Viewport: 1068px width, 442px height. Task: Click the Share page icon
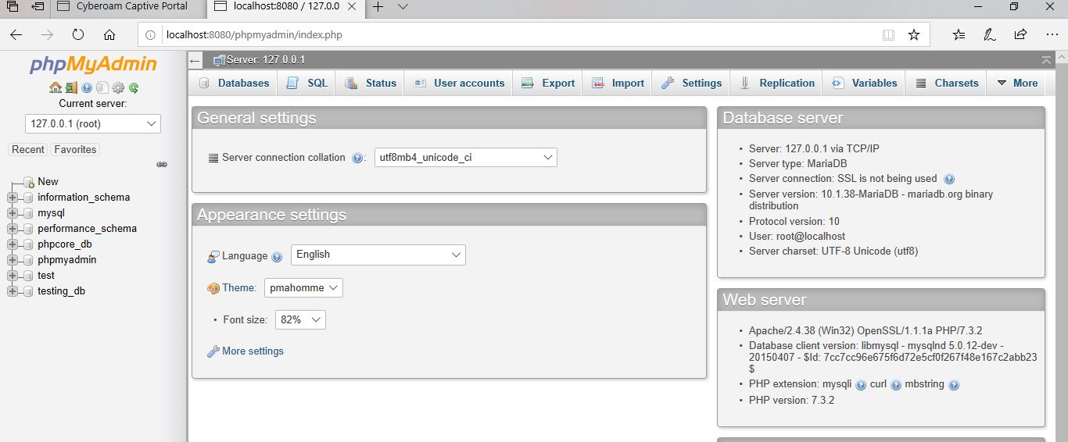[1020, 34]
